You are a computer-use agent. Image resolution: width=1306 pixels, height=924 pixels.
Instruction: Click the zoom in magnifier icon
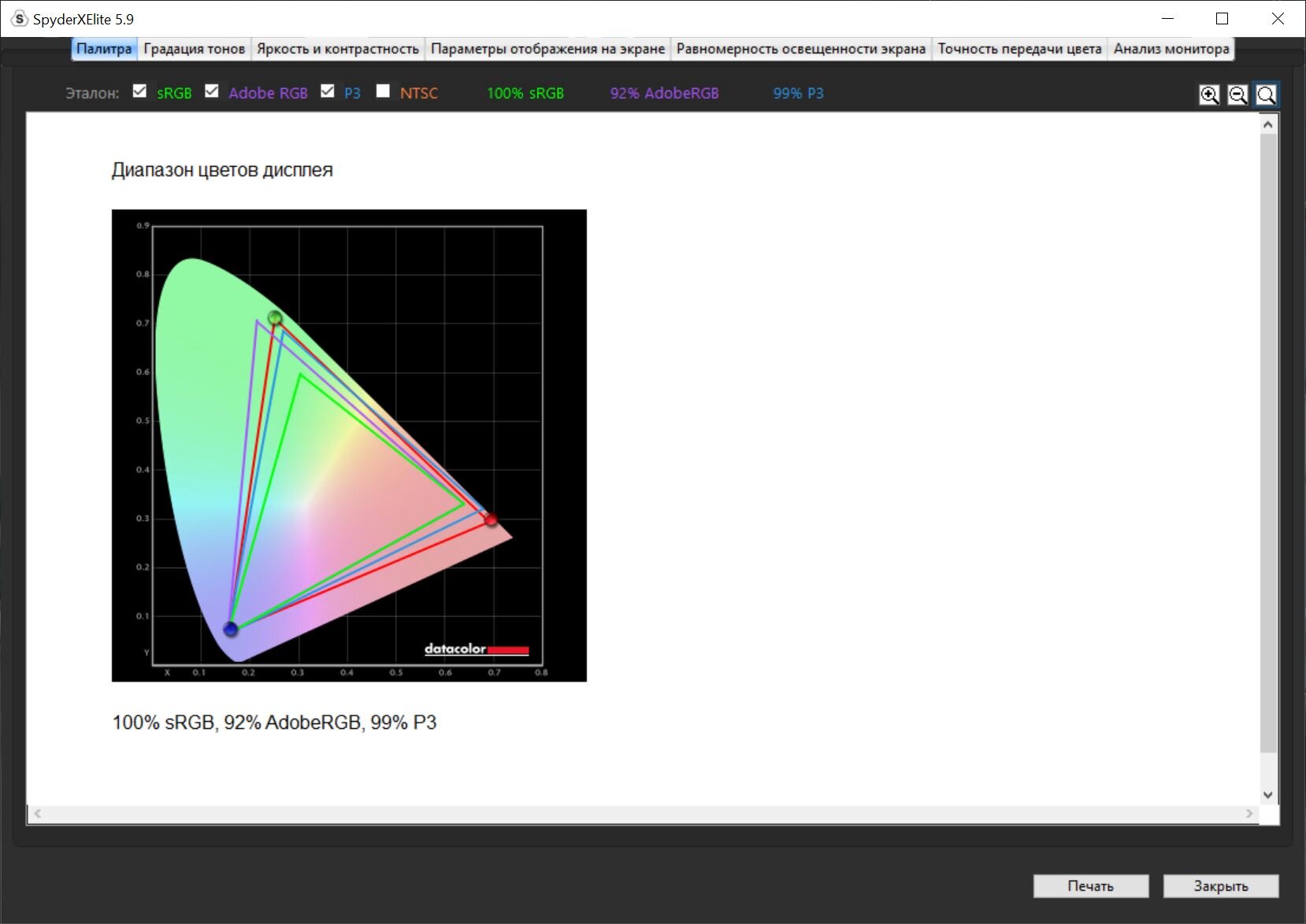tap(1209, 95)
